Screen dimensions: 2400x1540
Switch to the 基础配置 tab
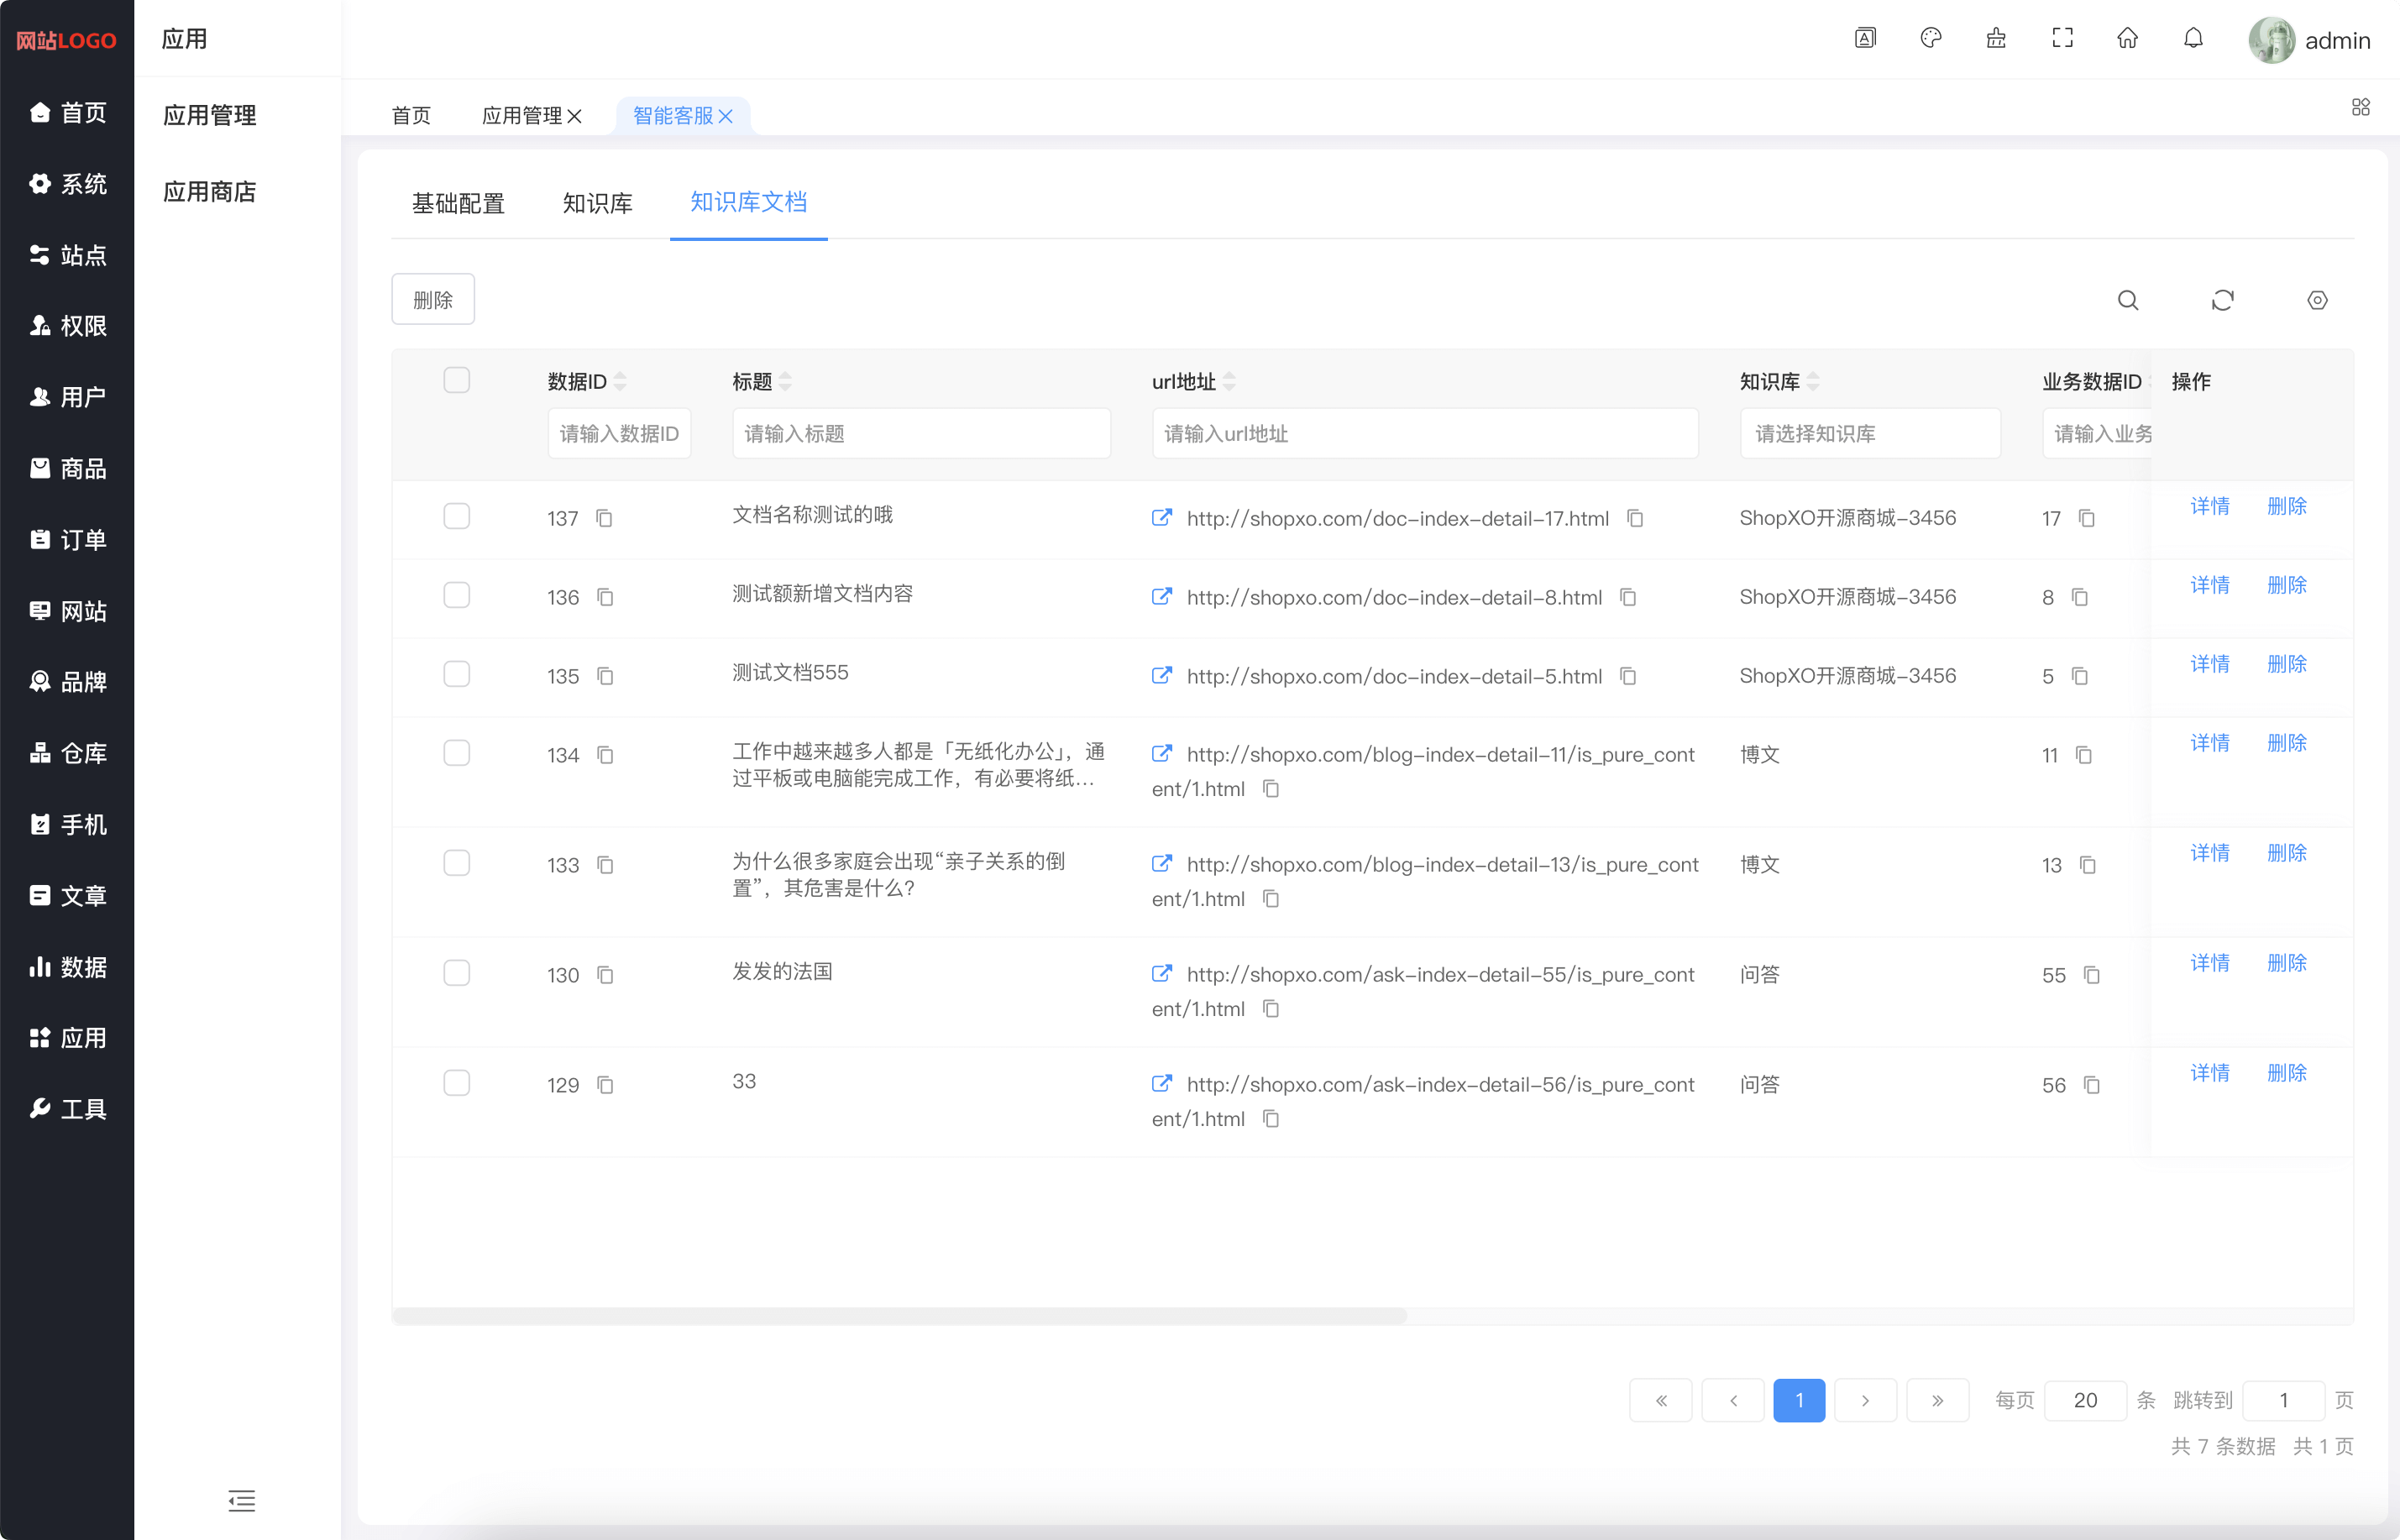click(x=458, y=203)
